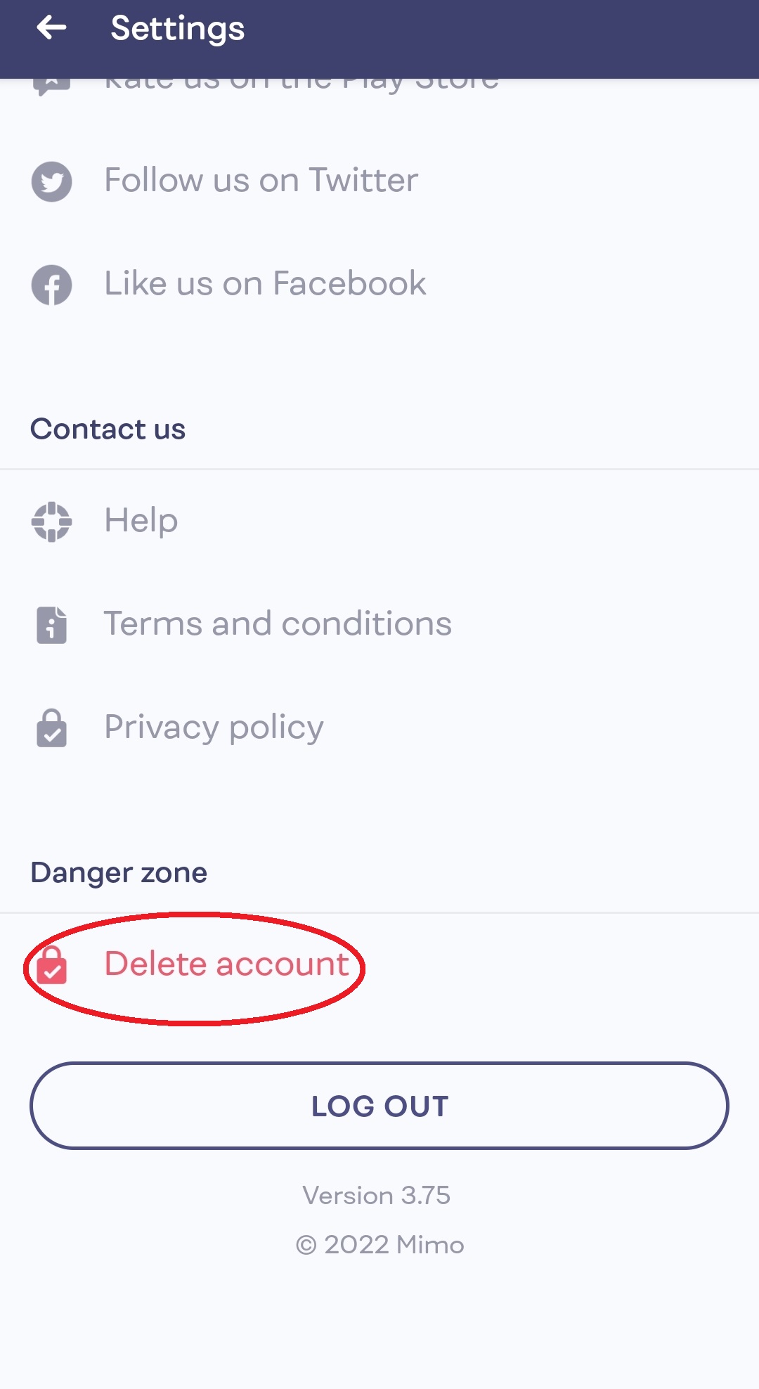Tap the Terms document icon
Viewport: 759px width, 1389px height.
(x=51, y=625)
